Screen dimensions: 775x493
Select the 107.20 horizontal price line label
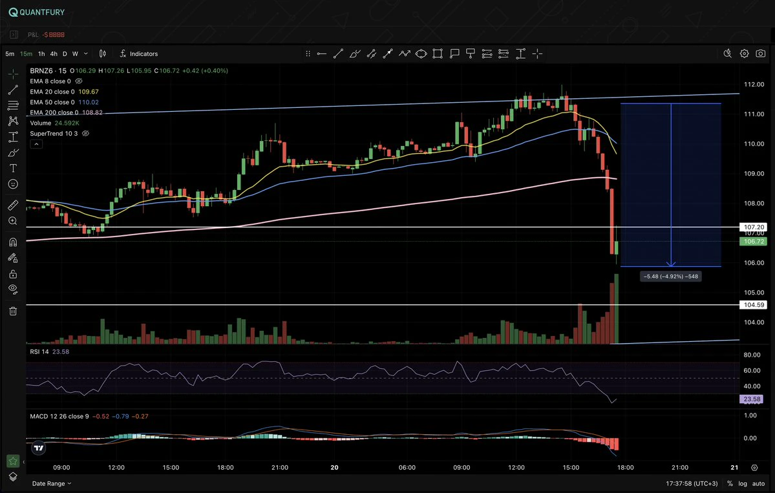(754, 227)
